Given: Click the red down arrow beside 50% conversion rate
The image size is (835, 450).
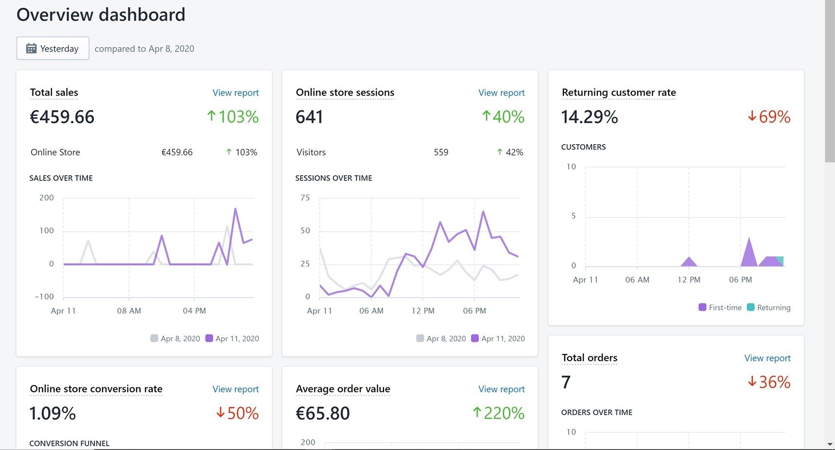Looking at the screenshot, I should pos(221,413).
